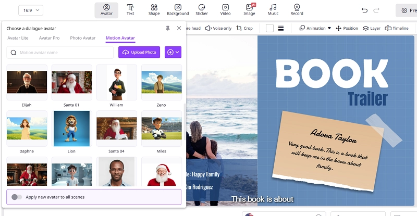Pin the dialogue avatar panel
This screenshot has width=417, height=216.
(x=167, y=28)
